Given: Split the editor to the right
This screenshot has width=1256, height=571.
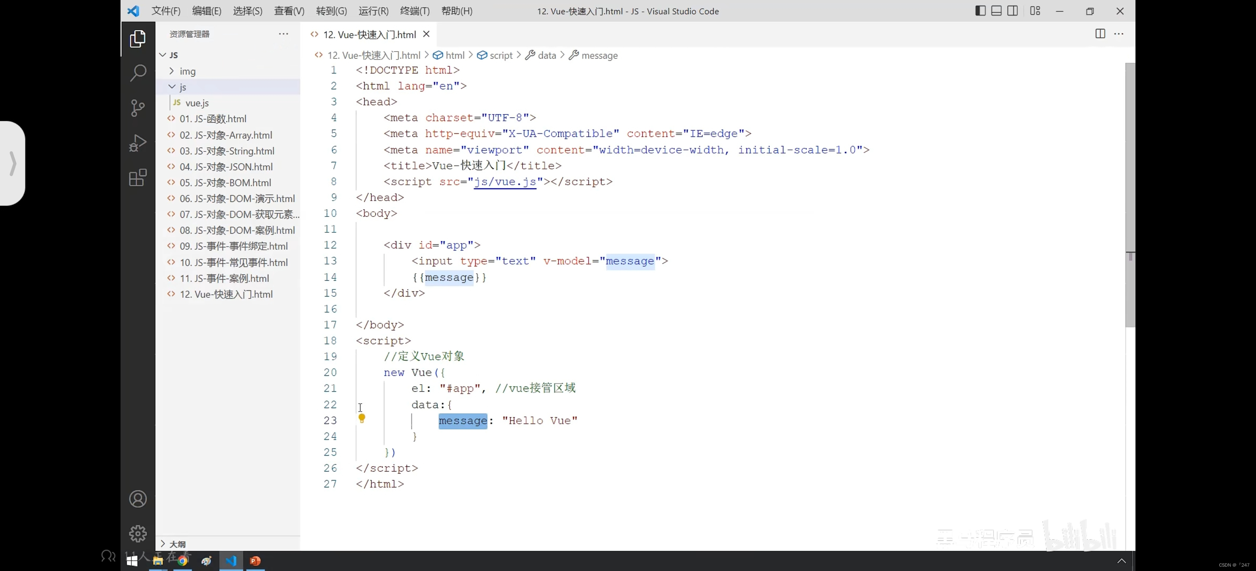Looking at the screenshot, I should [1100, 34].
